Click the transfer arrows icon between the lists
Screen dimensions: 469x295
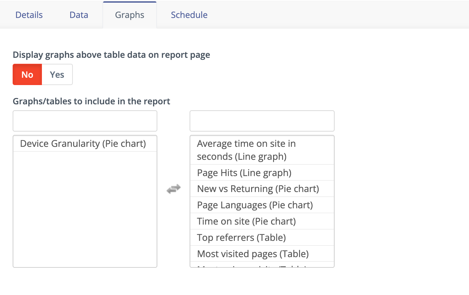(x=173, y=188)
